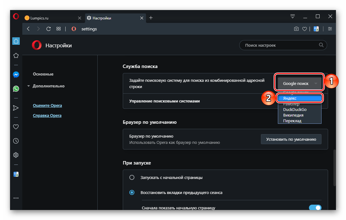This screenshot has width=346, height=220.
Task: Launch WhatsApp from the sidebar
Action: pyautogui.click(x=16, y=89)
